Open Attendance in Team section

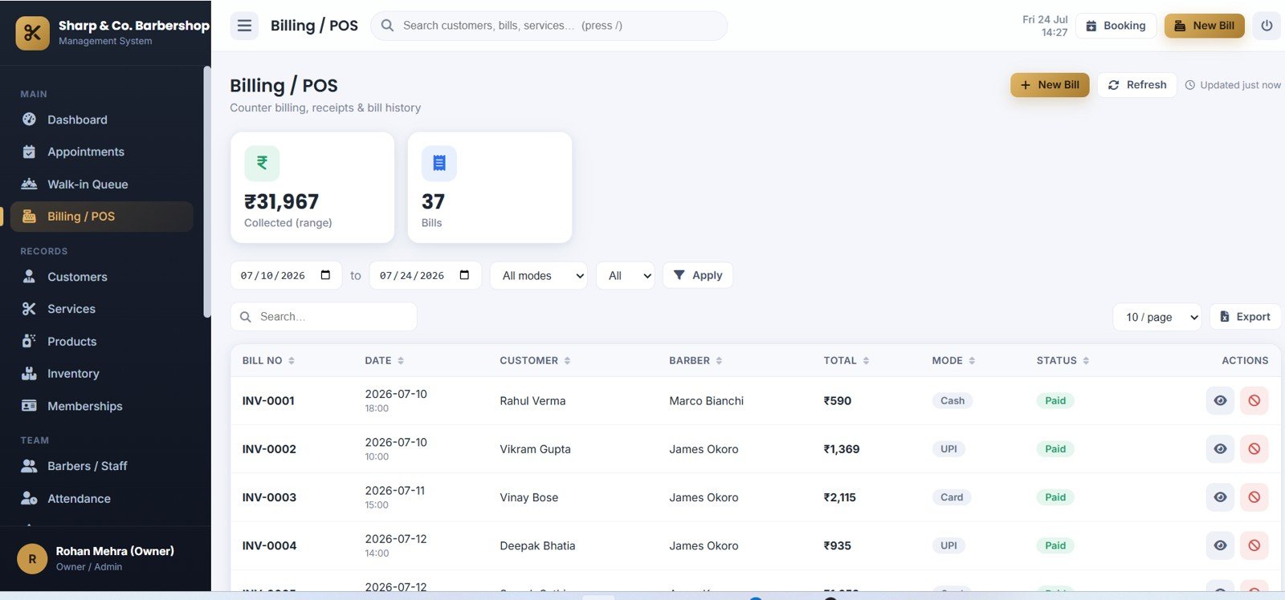tap(101, 498)
